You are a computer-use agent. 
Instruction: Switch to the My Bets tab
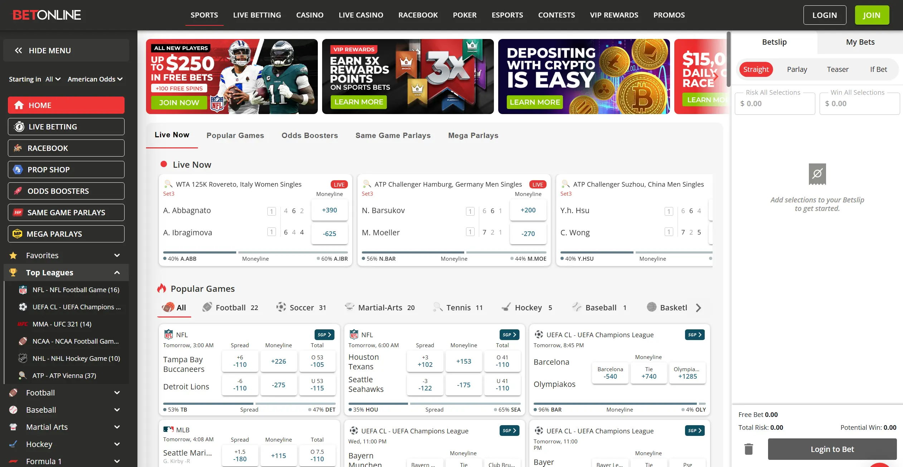click(860, 42)
